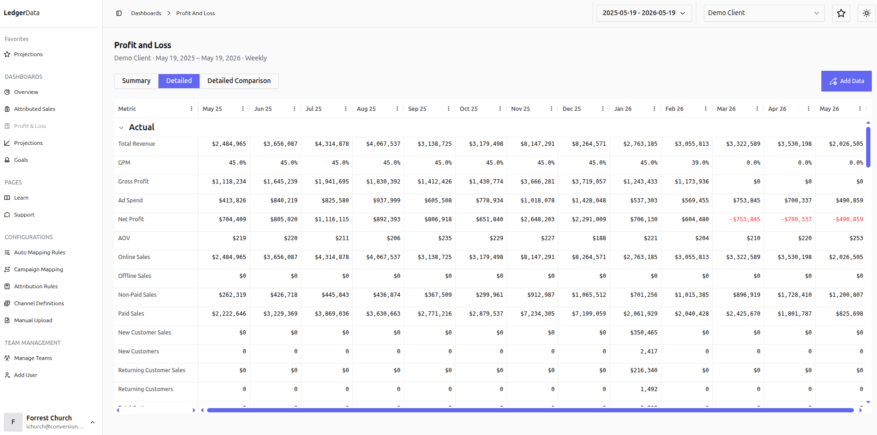This screenshot has height=435, width=877.
Task: Open Campaign Mapping configuration
Action: [38, 269]
